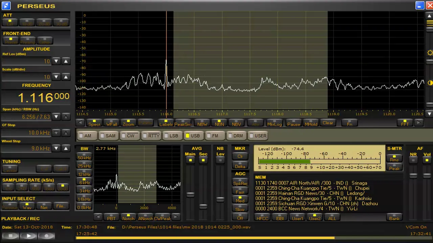Screen dimensions: 433x243
Task: Set the S-meter to Peak
Action: click(394, 167)
